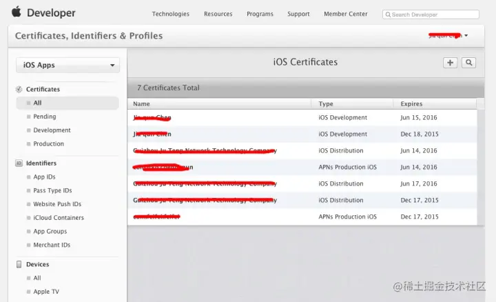496x302 pixels.
Task: Add a new certificate with plus button
Action: pos(450,63)
